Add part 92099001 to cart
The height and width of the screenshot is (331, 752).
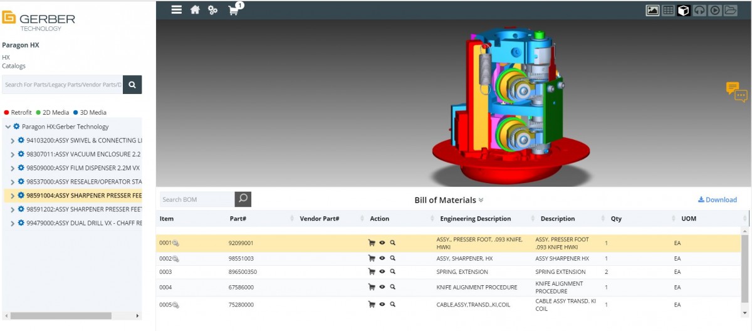[372, 243]
